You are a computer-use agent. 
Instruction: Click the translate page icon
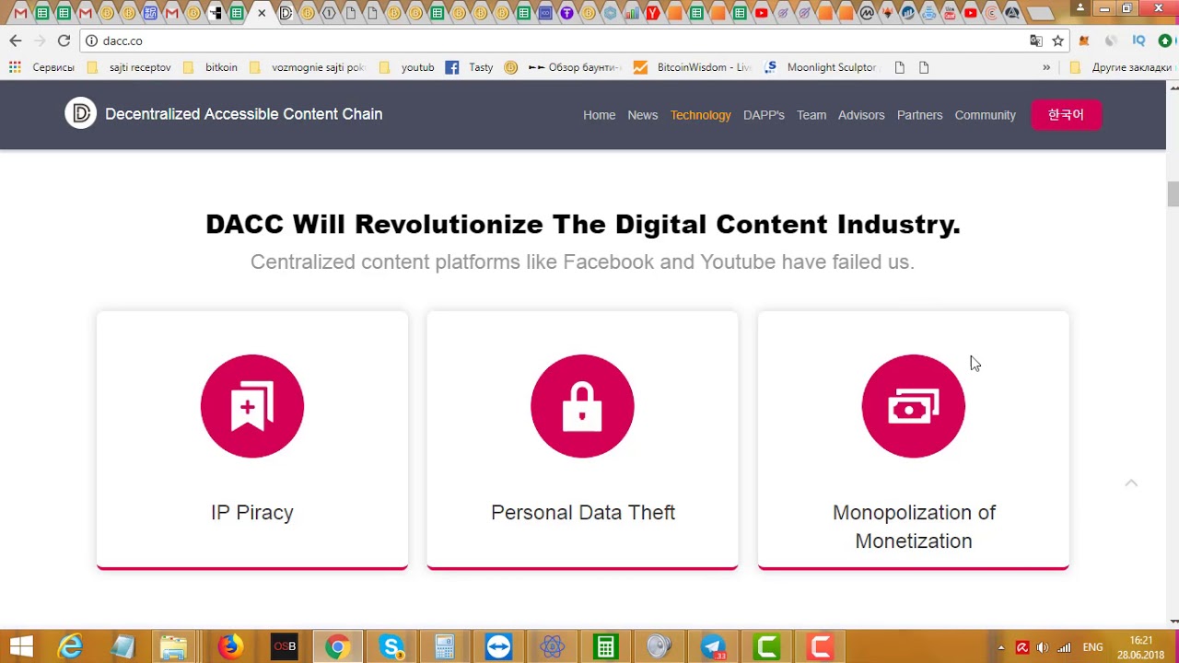point(1036,41)
